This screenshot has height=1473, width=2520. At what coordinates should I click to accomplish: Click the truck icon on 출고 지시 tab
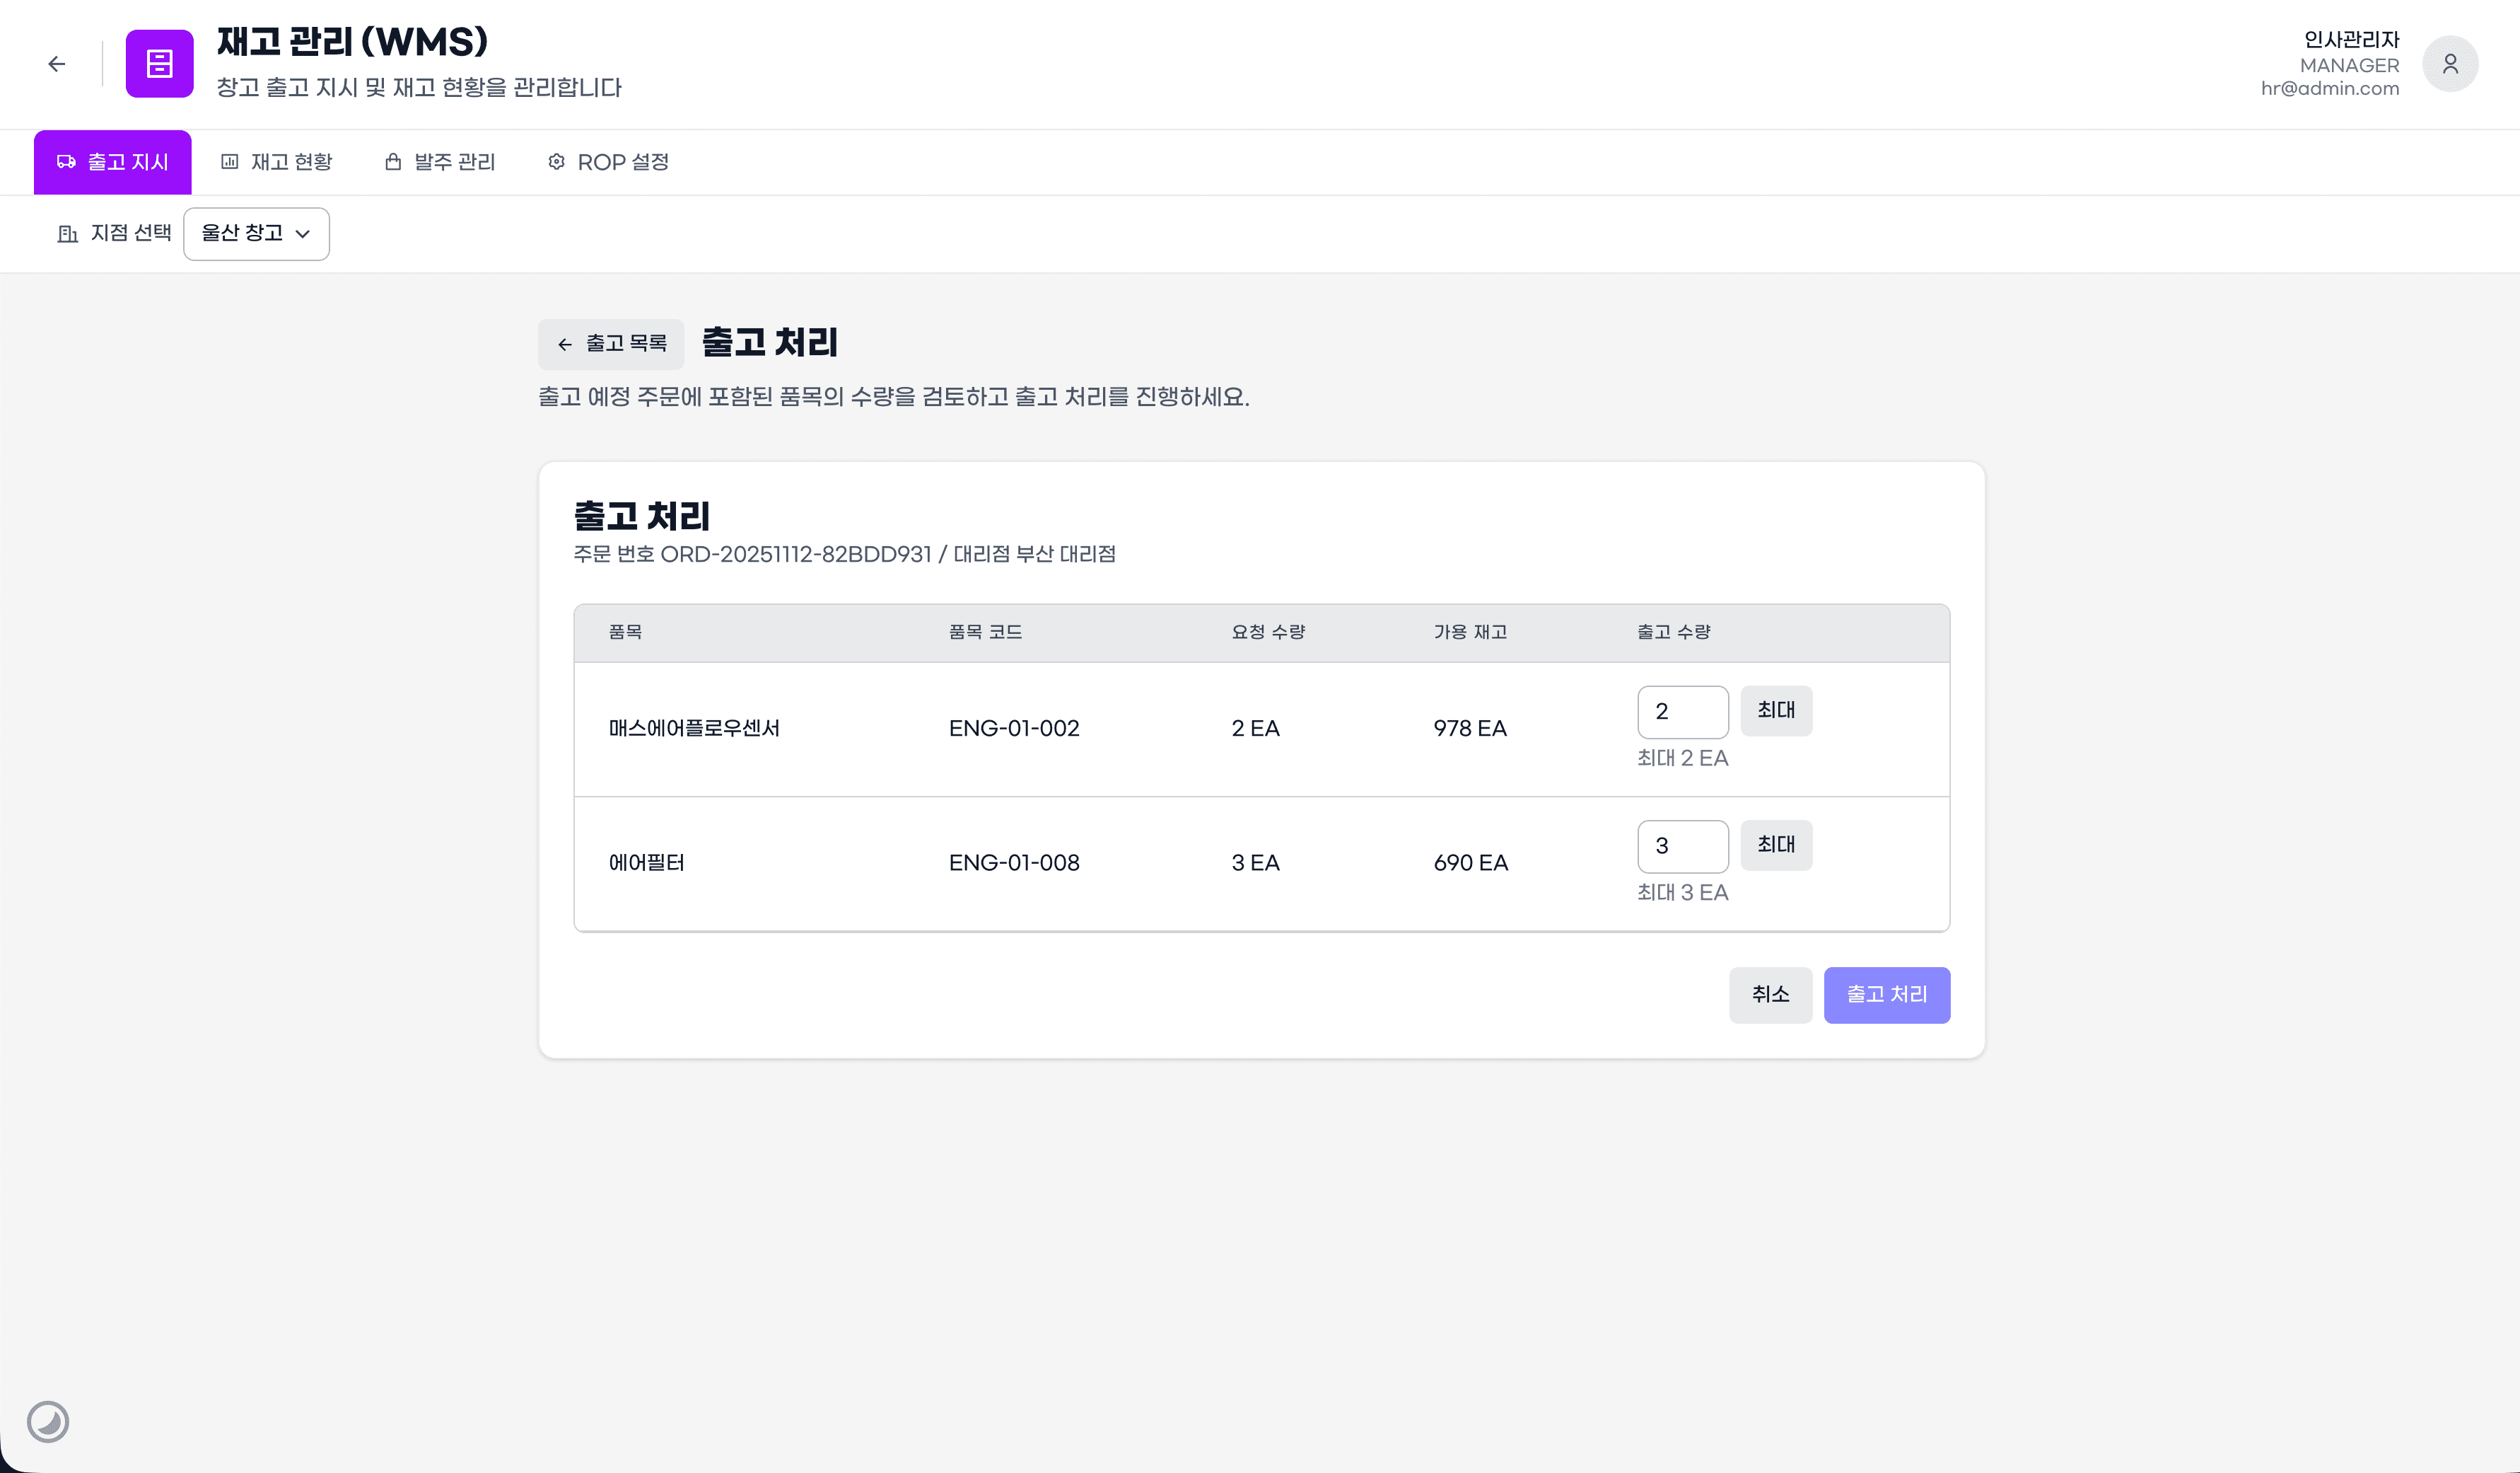pos(66,162)
